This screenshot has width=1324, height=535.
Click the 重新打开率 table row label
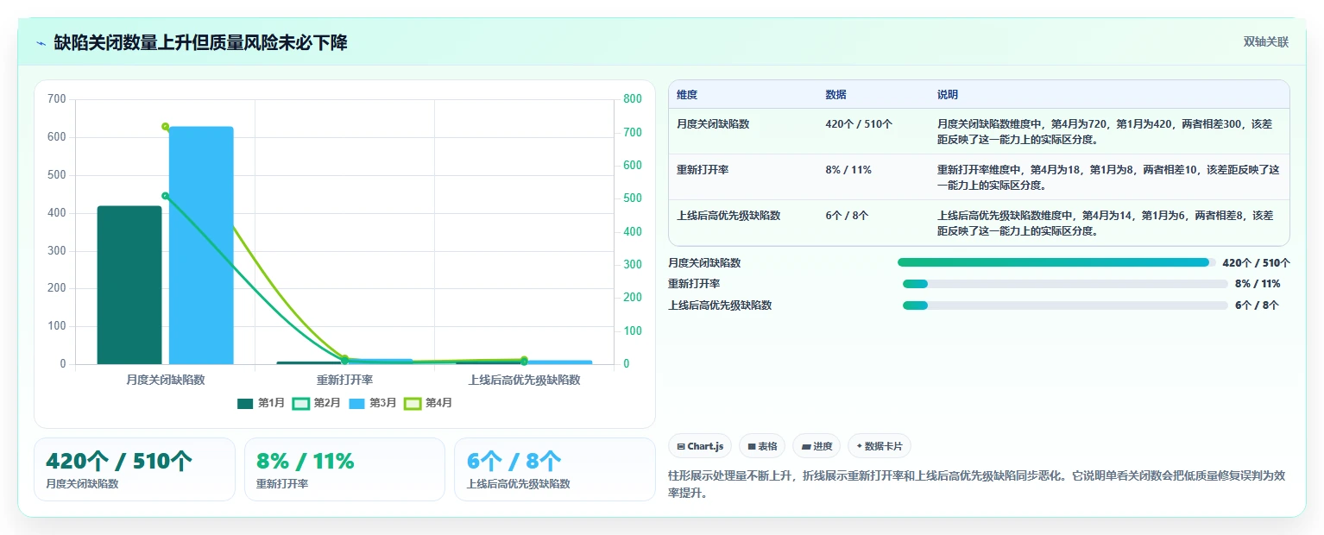703,170
